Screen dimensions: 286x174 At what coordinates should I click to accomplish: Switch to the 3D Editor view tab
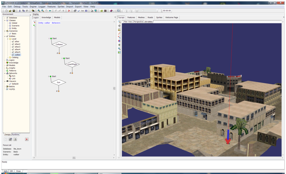pos(148,22)
